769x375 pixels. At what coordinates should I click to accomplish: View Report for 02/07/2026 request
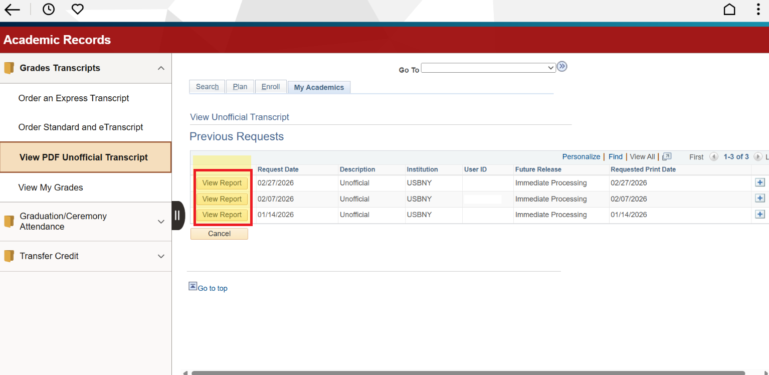[x=222, y=199]
